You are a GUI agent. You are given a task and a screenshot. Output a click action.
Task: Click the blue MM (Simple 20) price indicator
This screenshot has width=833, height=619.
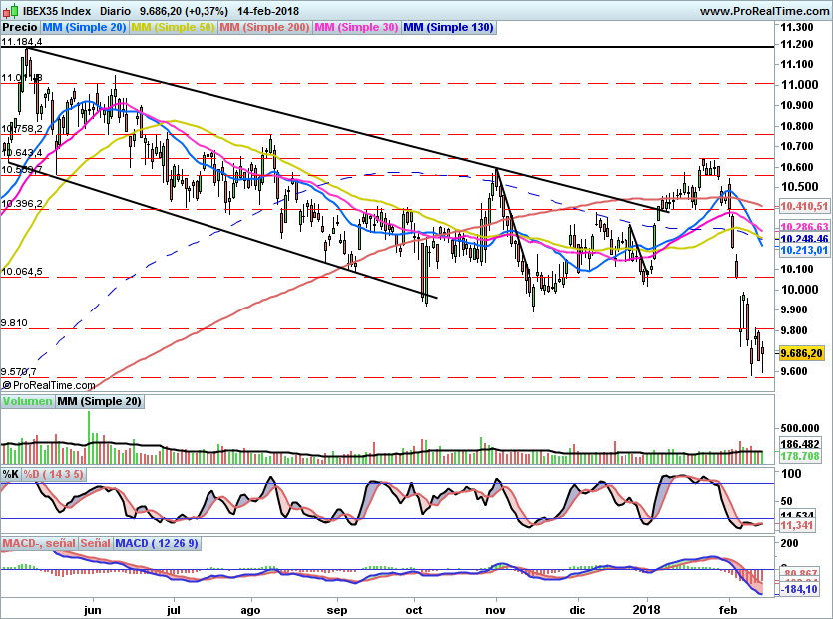tap(84, 28)
